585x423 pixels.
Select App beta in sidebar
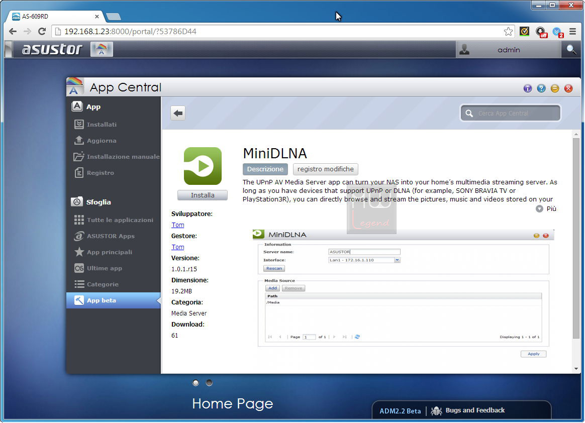pyautogui.click(x=114, y=300)
